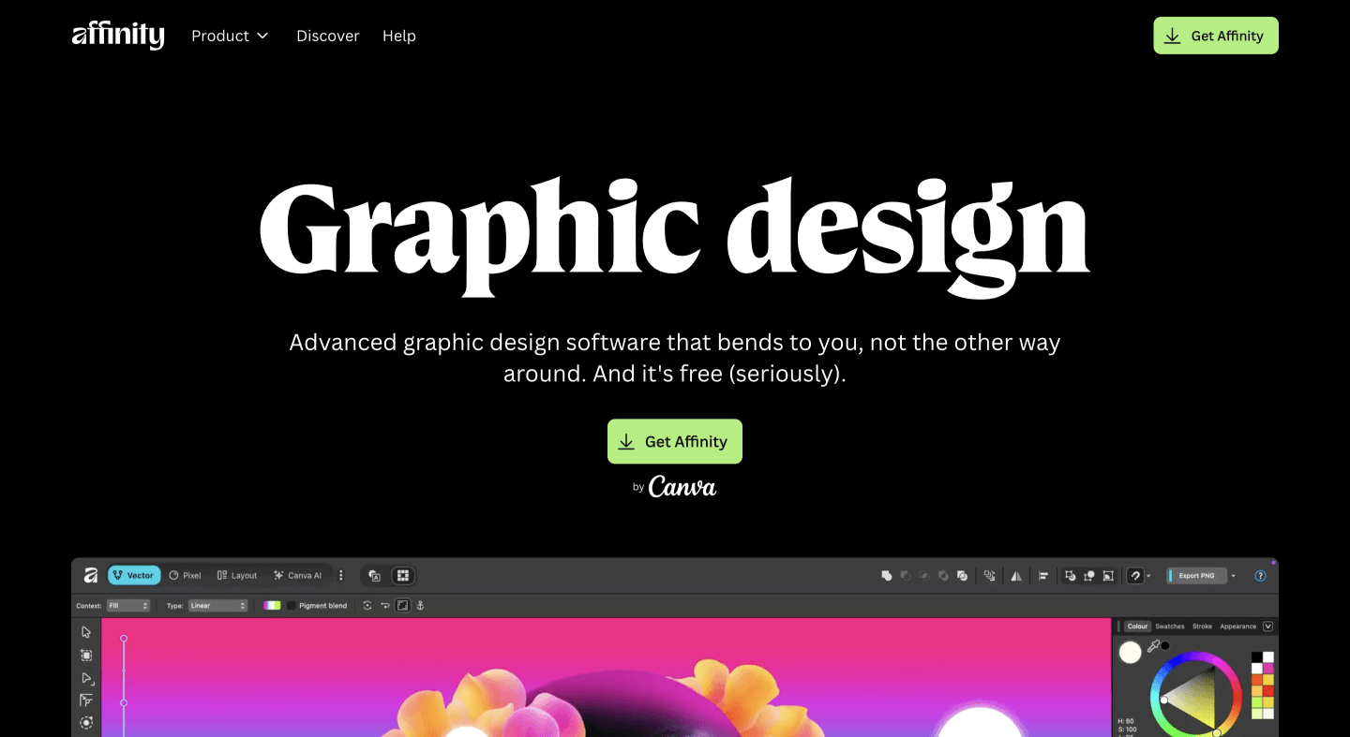Select the Point transform tool
1350x737 pixels.
[85, 700]
